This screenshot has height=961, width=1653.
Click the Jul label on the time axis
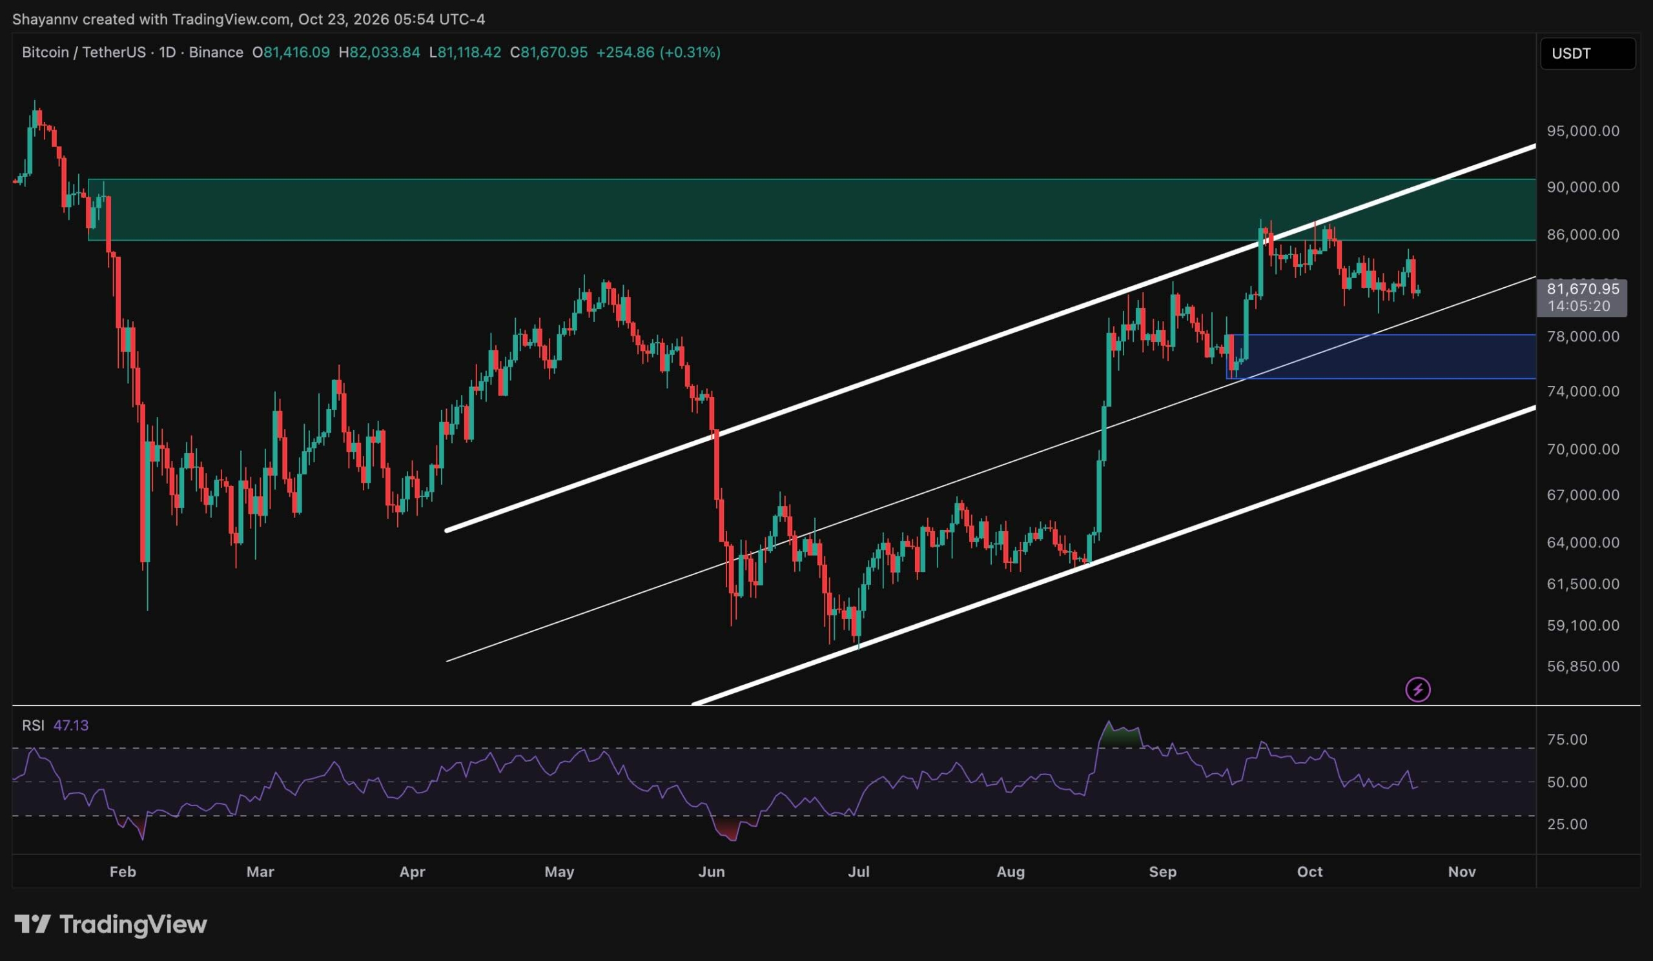tap(859, 872)
